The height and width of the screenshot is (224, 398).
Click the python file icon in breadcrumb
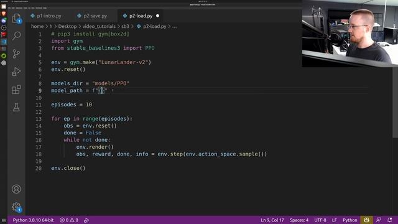coord(139,26)
